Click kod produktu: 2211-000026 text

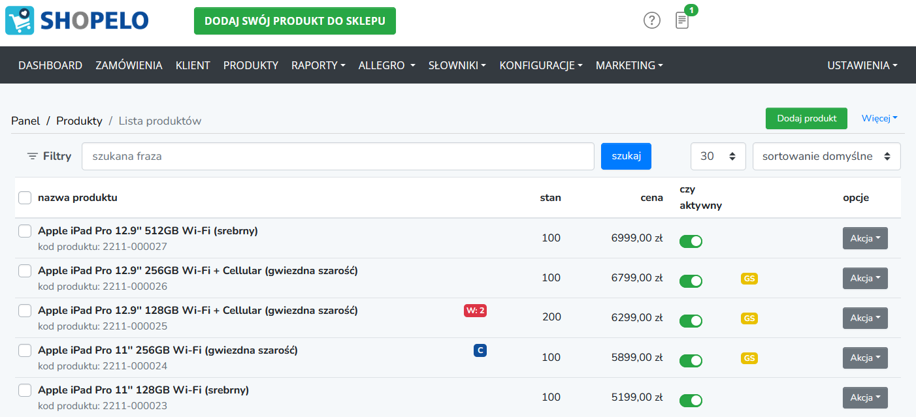tap(103, 286)
